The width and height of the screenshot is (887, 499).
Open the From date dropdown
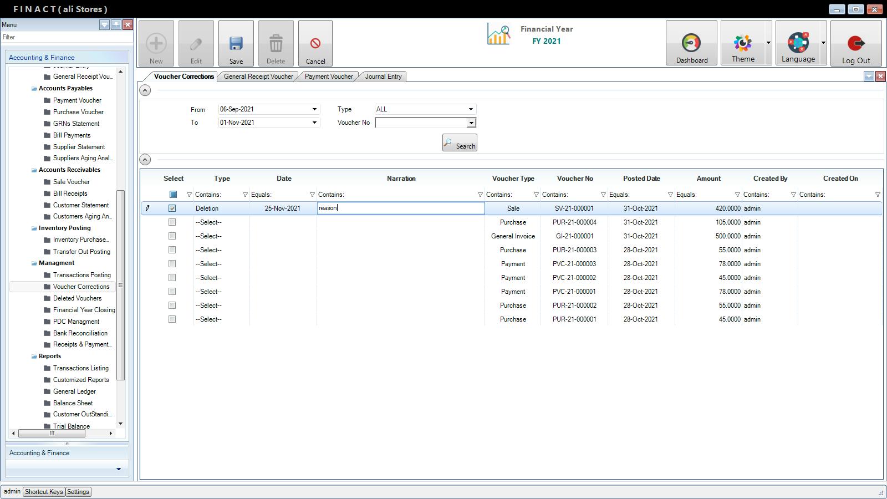click(x=314, y=109)
